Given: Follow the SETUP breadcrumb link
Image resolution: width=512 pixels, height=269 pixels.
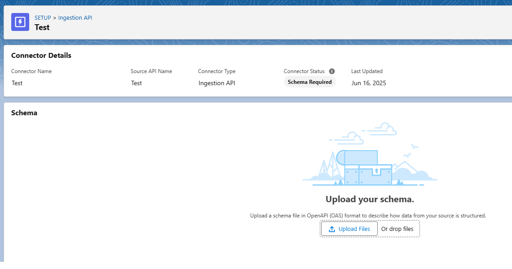Looking at the screenshot, I should click(x=43, y=17).
